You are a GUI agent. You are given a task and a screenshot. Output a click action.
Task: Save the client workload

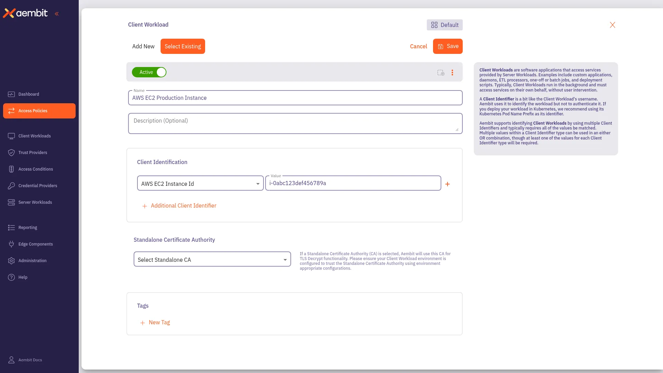point(448,46)
